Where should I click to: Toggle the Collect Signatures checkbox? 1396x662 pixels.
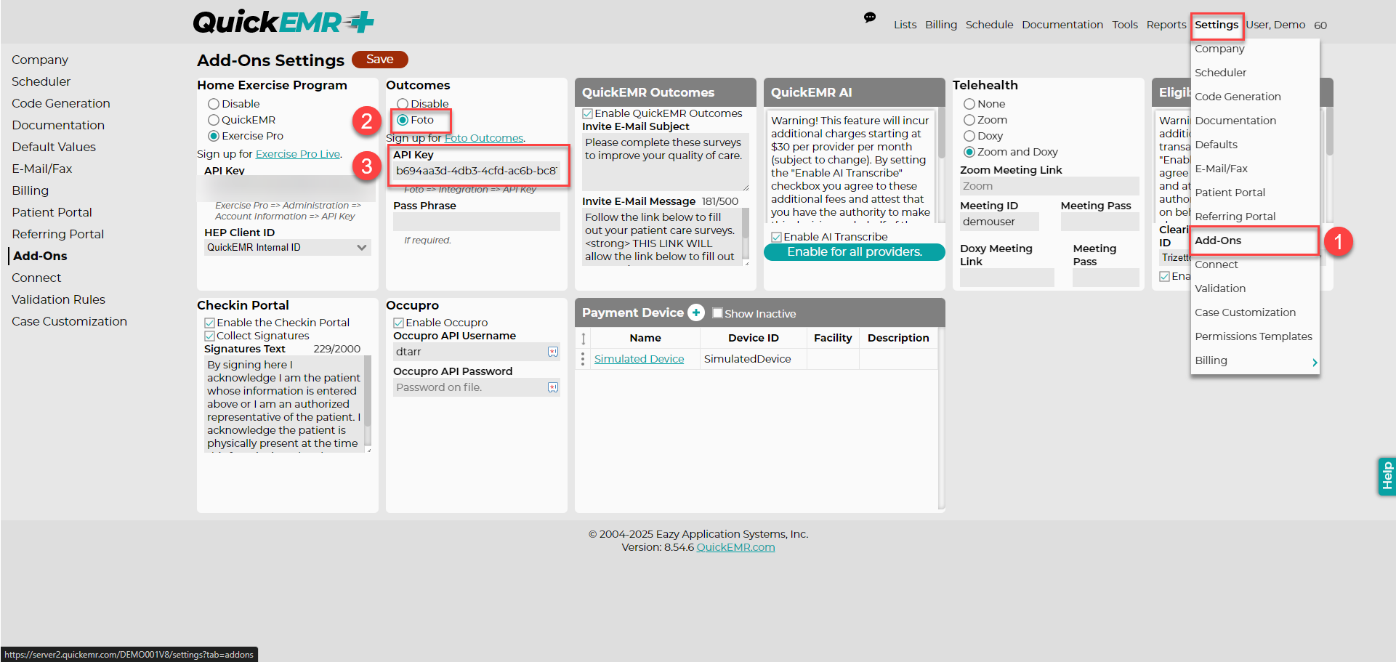click(x=209, y=336)
